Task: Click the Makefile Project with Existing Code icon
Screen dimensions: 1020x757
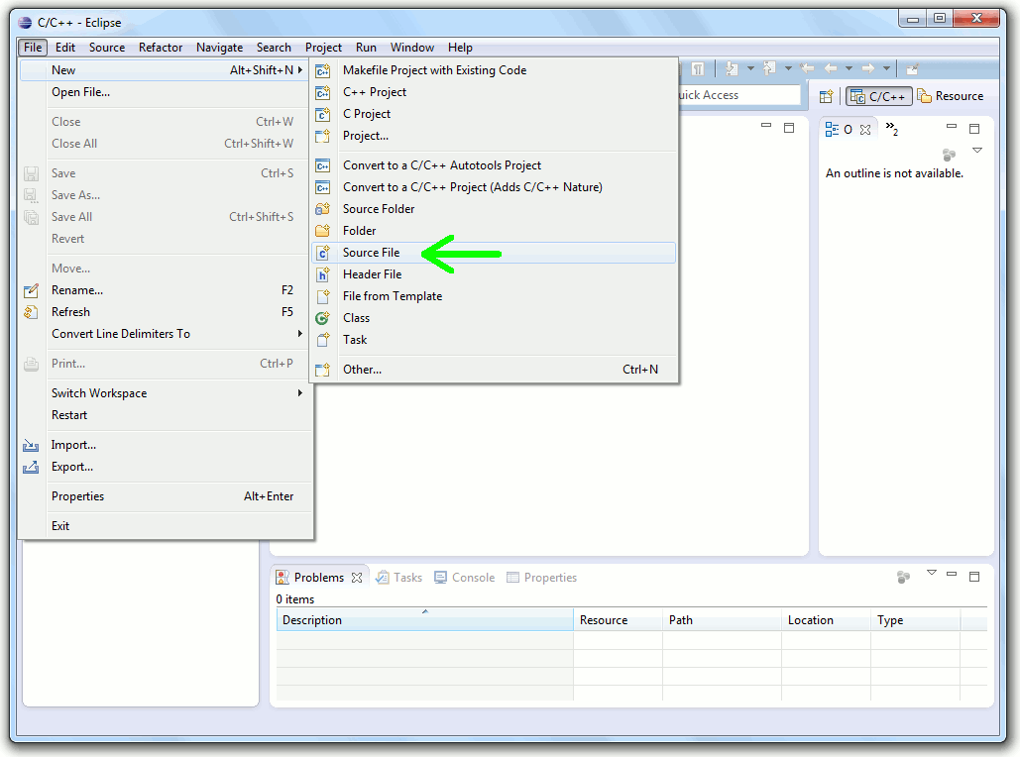Action: pos(323,70)
